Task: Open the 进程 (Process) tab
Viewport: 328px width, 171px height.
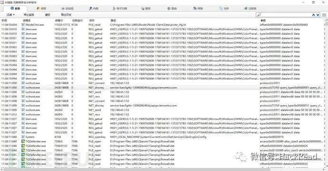Action: pyautogui.click(x=41, y=9)
